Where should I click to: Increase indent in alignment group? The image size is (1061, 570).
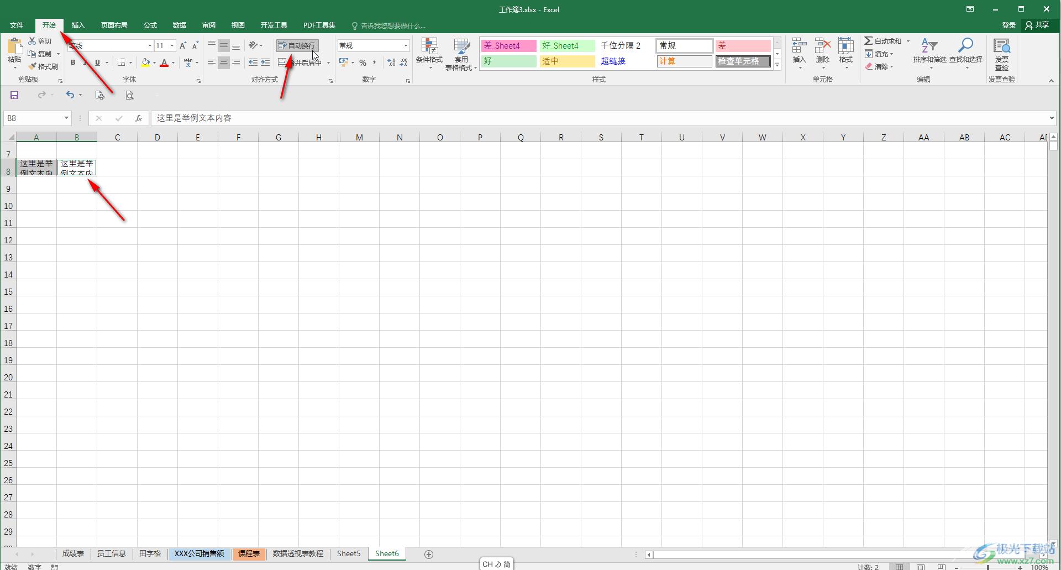(x=265, y=62)
